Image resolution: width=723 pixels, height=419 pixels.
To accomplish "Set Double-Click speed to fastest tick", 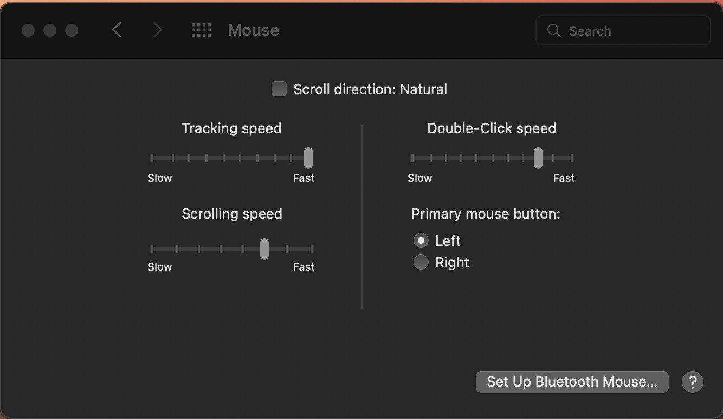I will [572, 158].
